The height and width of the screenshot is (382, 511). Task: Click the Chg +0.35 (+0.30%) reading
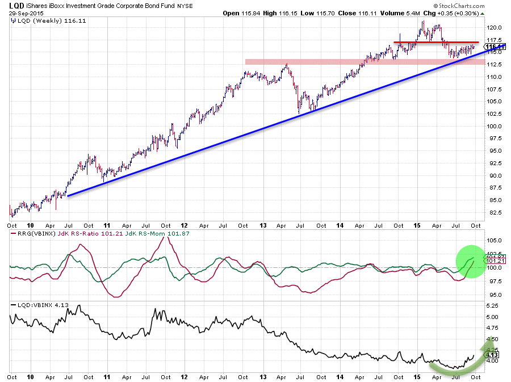[x=451, y=14]
